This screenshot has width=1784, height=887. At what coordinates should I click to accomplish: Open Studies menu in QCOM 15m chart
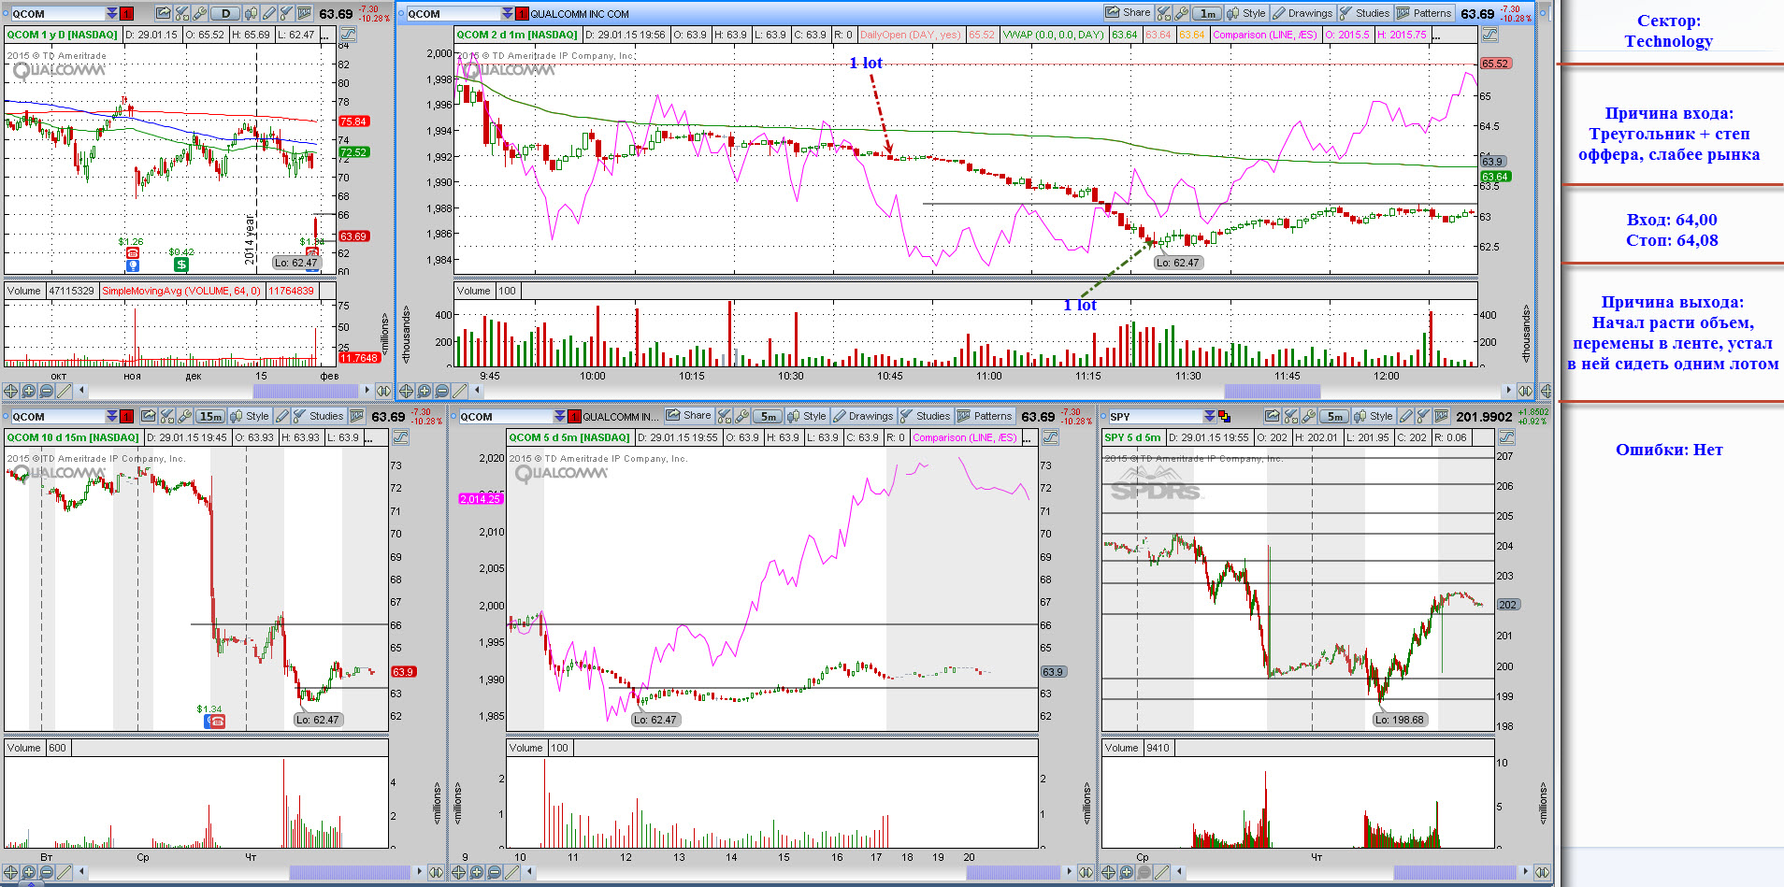point(319,416)
